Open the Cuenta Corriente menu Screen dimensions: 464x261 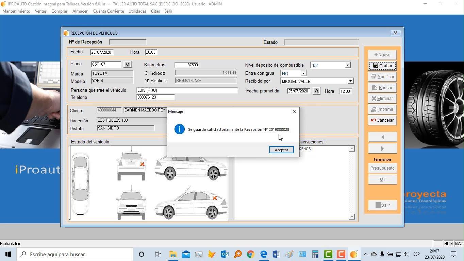point(109,11)
